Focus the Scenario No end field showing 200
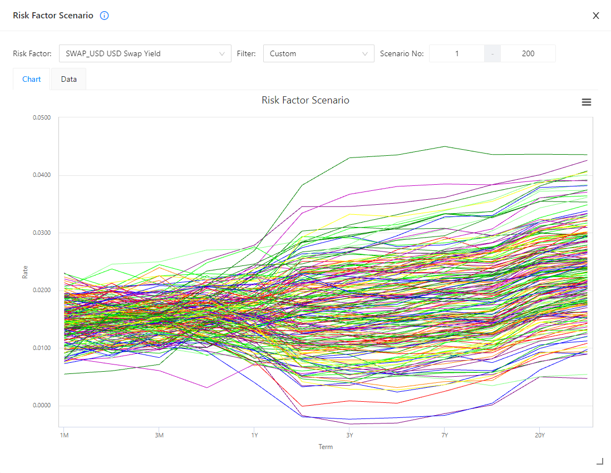 pyautogui.click(x=528, y=54)
